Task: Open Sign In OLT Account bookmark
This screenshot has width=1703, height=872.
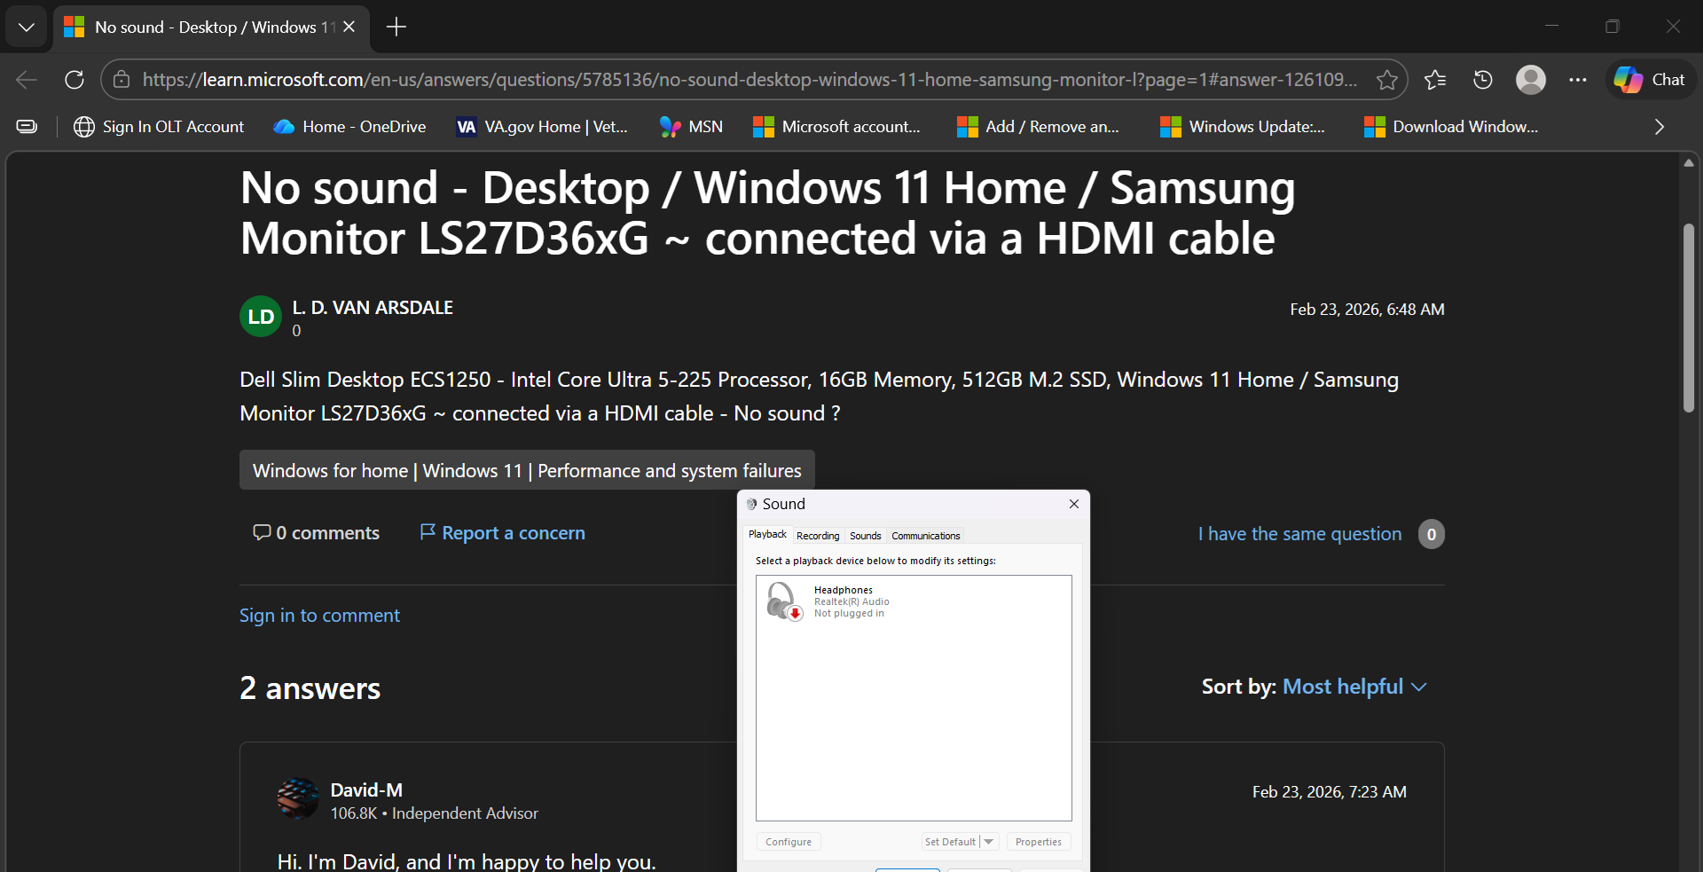Action: [x=159, y=127]
